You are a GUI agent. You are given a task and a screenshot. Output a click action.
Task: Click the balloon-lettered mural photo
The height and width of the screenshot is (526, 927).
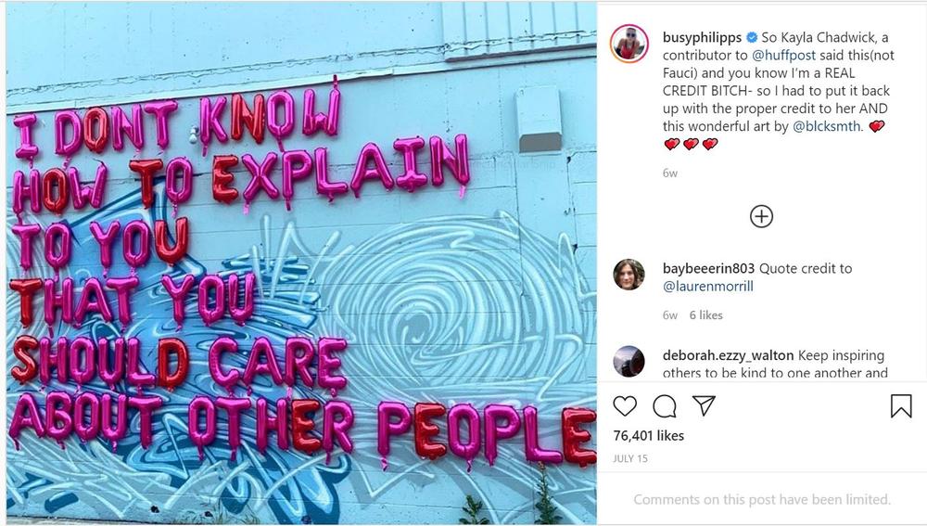[301, 263]
